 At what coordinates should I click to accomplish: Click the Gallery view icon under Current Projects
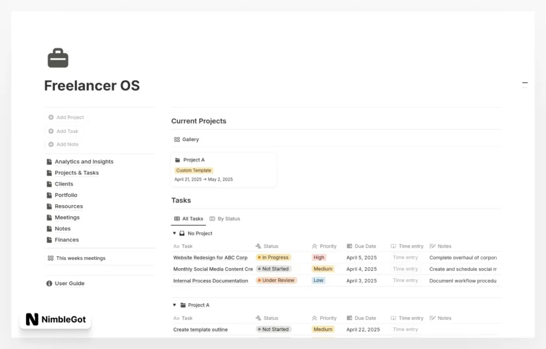[x=178, y=139]
